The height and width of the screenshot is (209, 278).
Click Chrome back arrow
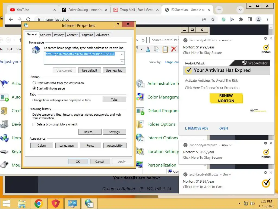pyautogui.click(x=11, y=19)
